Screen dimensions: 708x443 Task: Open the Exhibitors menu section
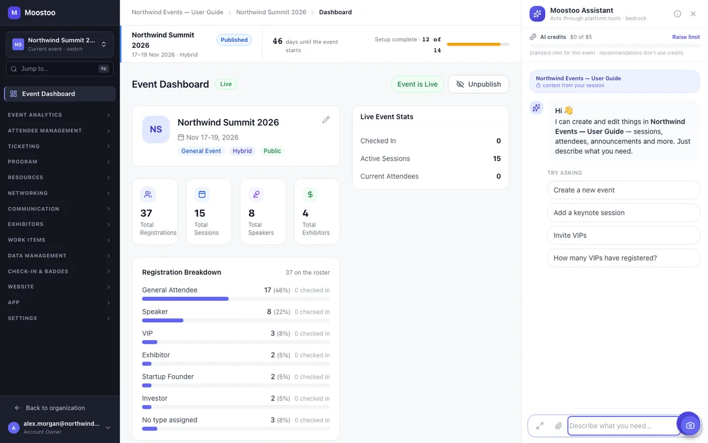point(60,224)
